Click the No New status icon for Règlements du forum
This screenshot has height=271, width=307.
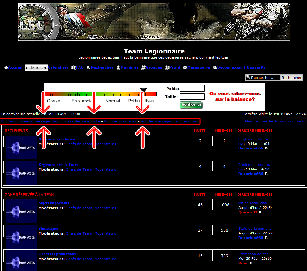click(x=22, y=147)
